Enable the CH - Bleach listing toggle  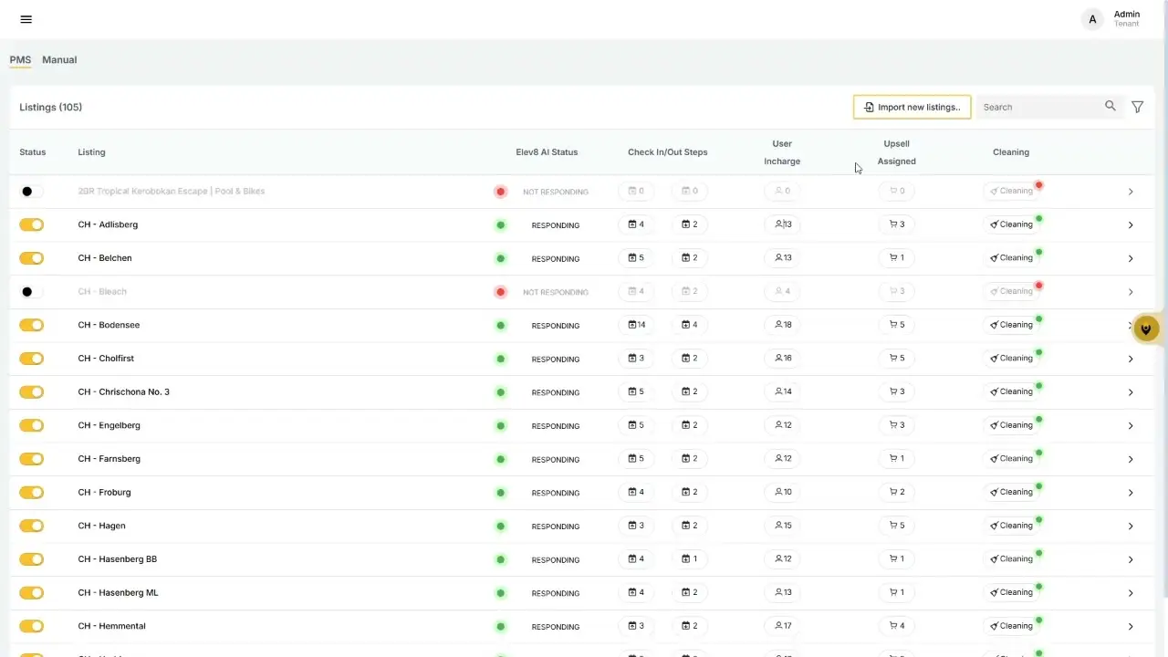coord(31,292)
